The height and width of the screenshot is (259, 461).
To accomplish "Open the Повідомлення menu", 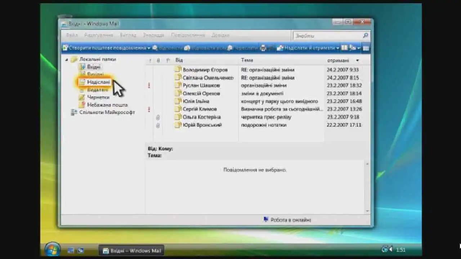I will point(188,35).
